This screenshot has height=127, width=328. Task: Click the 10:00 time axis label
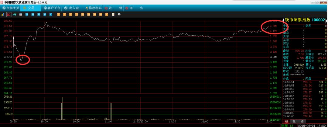click(x=44, y=121)
